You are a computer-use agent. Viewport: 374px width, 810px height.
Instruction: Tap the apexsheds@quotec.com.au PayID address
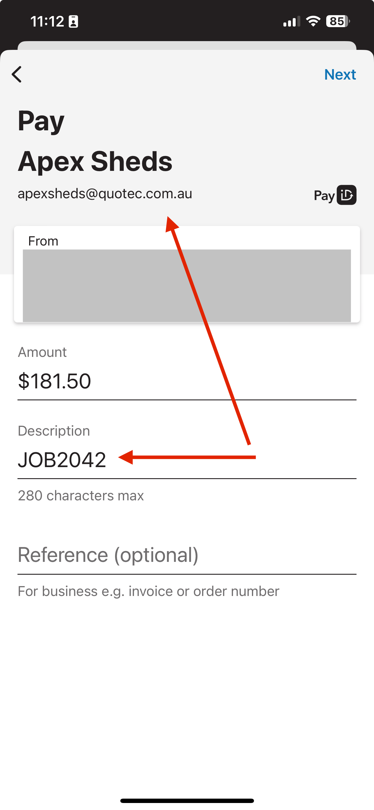(105, 194)
